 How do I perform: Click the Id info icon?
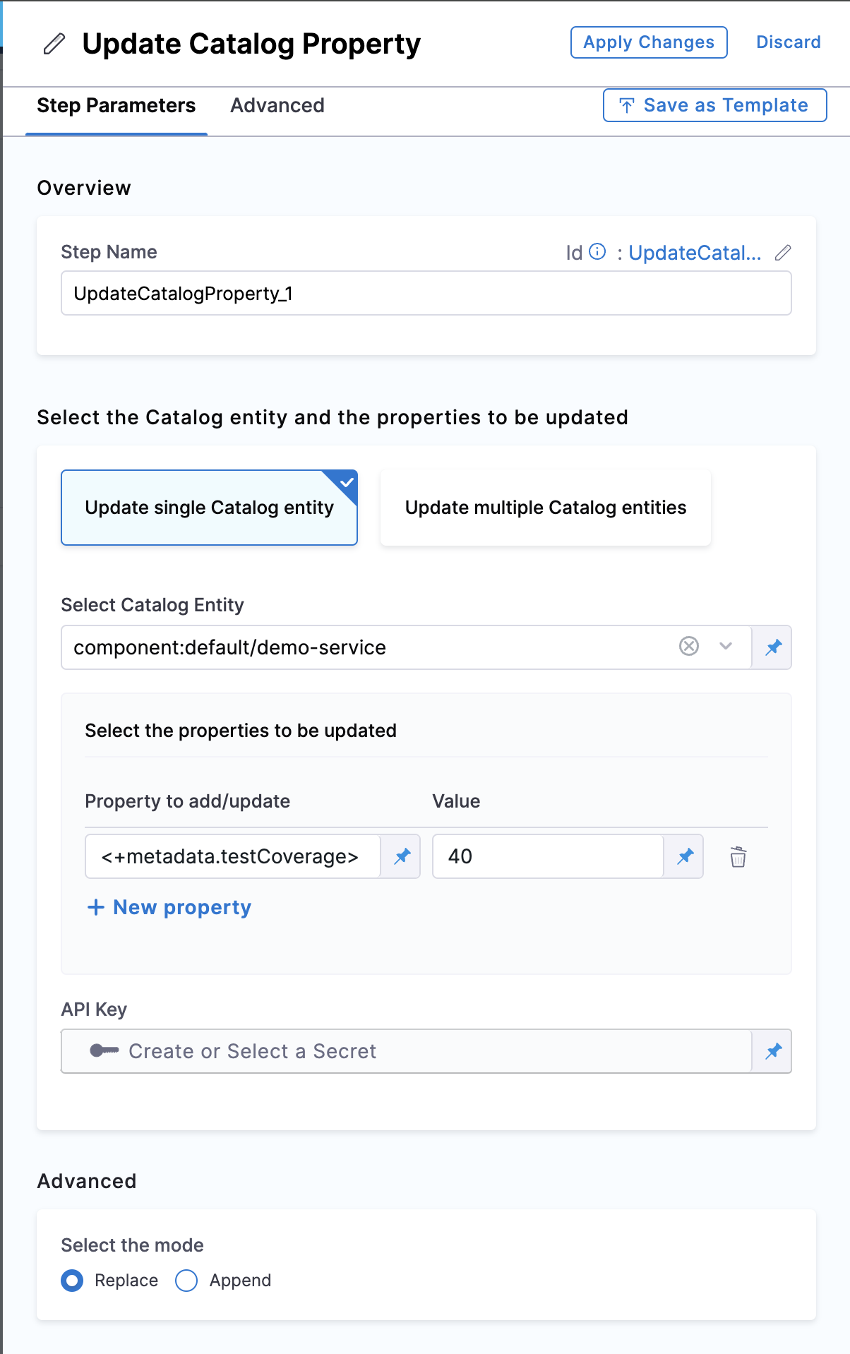click(x=597, y=252)
